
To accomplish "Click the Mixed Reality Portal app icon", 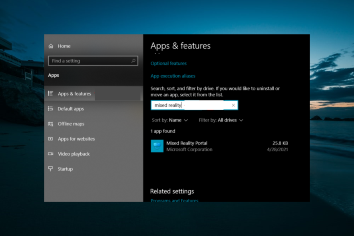I will pyautogui.click(x=157, y=146).
